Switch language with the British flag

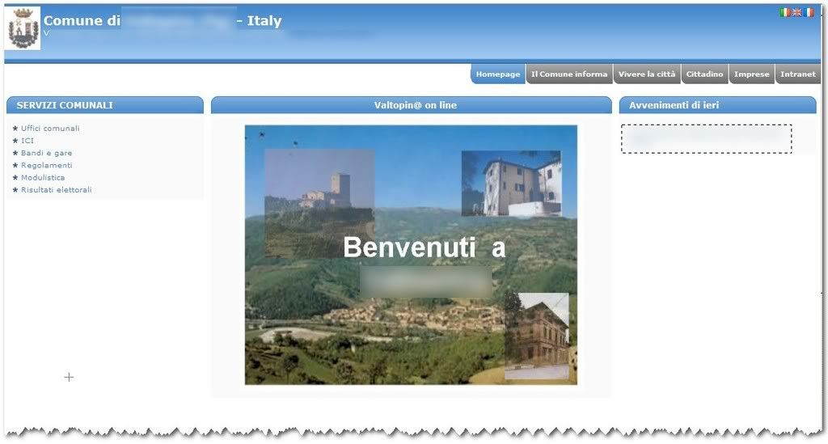[796, 12]
